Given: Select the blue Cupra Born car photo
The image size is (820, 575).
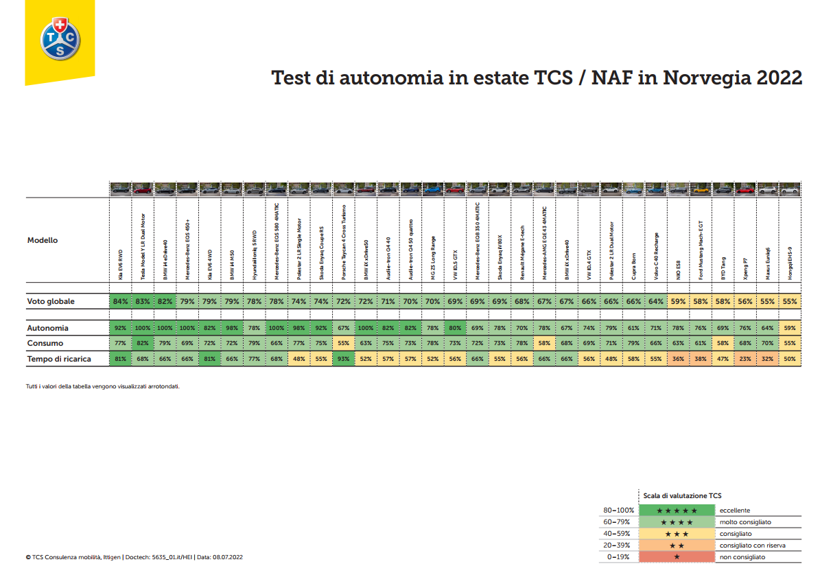Looking at the screenshot, I should pyautogui.click(x=634, y=189).
